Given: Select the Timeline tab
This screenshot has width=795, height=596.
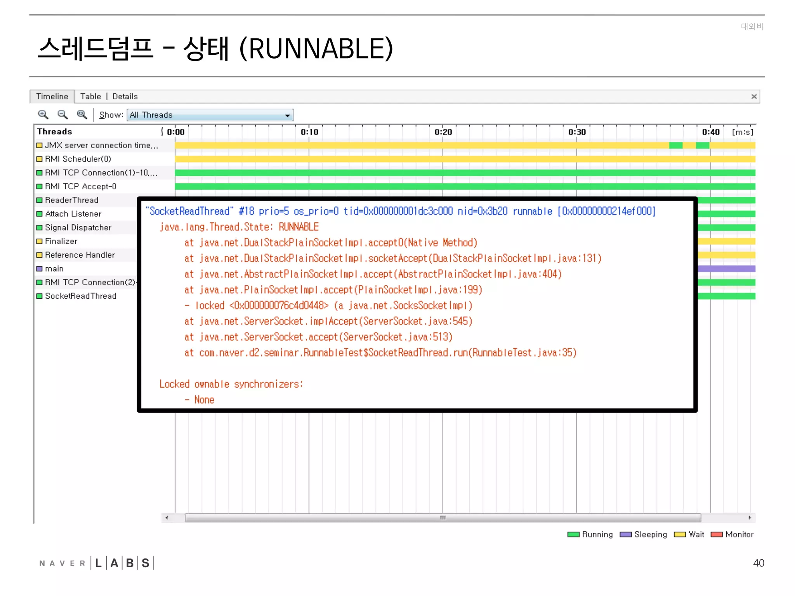Looking at the screenshot, I should (x=52, y=96).
